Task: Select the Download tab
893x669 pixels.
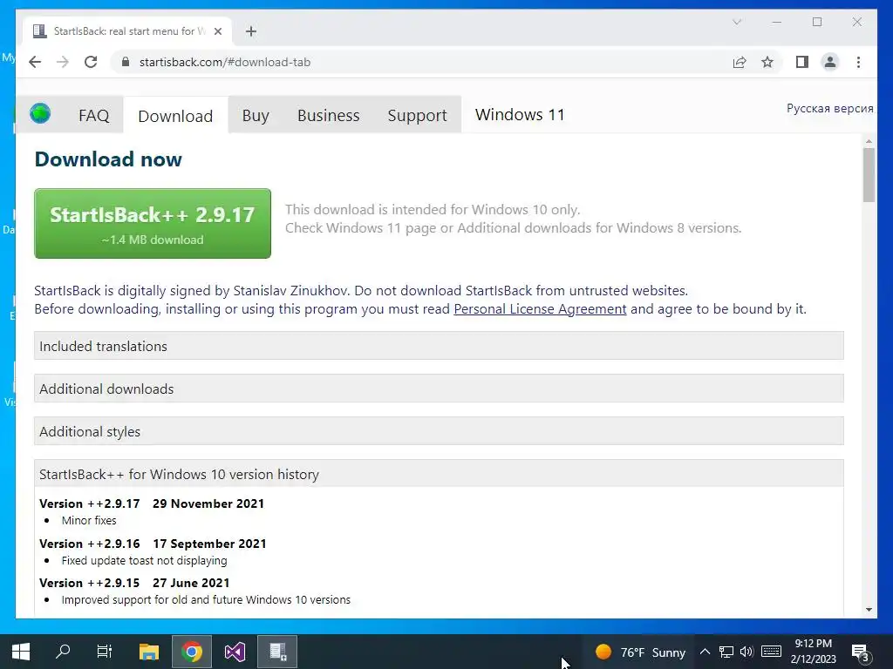Action: pos(175,116)
